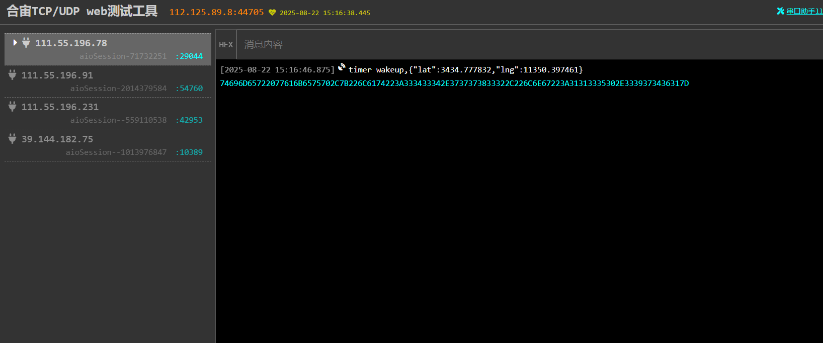Click port number :10389
Screen dimensions: 823x343
[x=189, y=152]
